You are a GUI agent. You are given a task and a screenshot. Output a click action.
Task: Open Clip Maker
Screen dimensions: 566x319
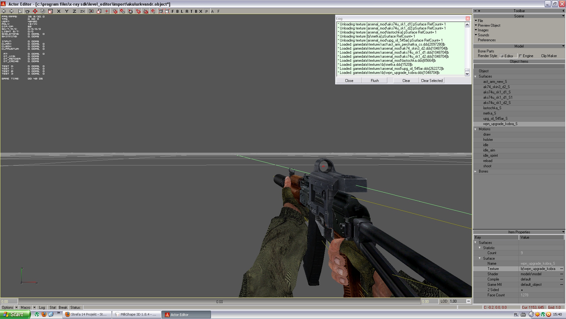[549, 56]
